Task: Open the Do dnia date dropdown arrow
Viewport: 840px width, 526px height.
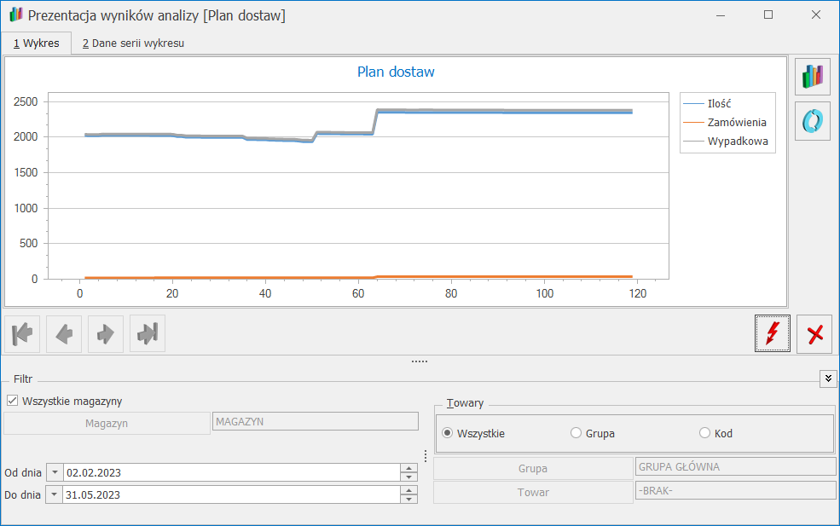Action: 54,494
